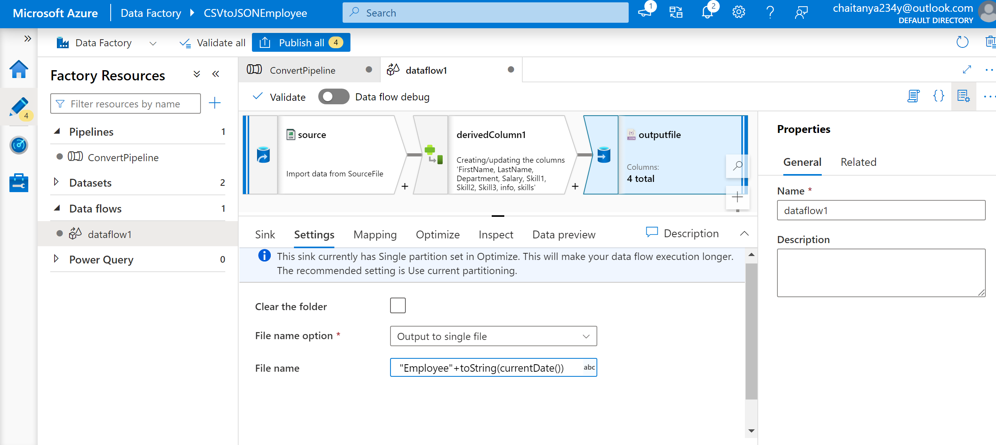Switch to the ConvertPipeline tab
996x445 pixels.
point(309,70)
